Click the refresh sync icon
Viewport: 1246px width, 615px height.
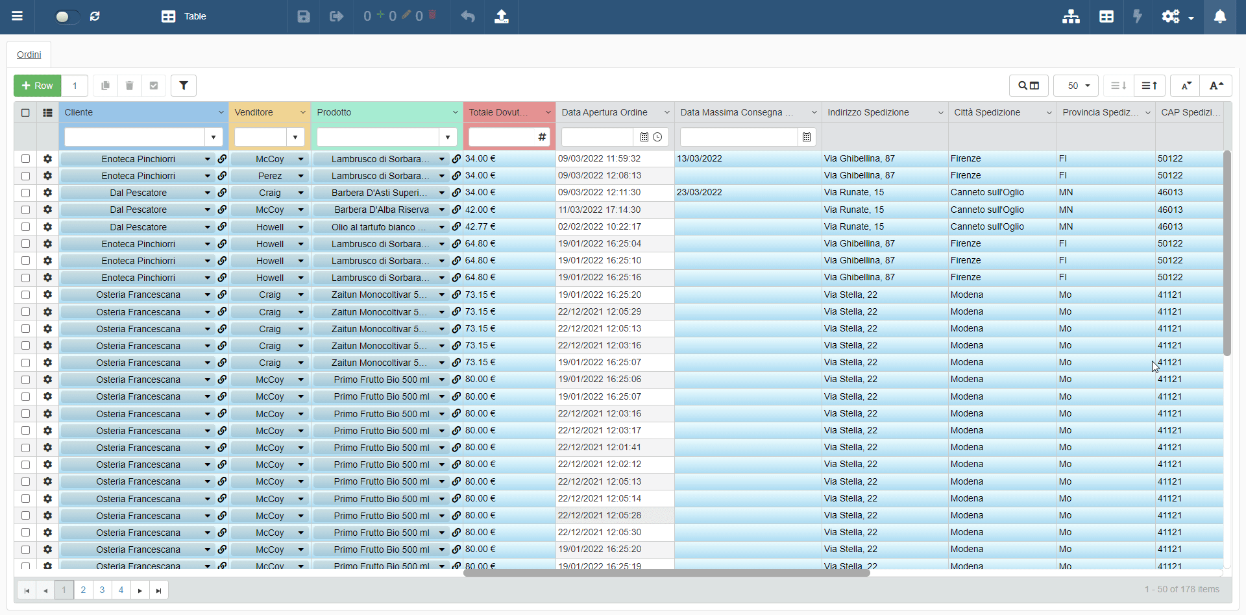(95, 16)
